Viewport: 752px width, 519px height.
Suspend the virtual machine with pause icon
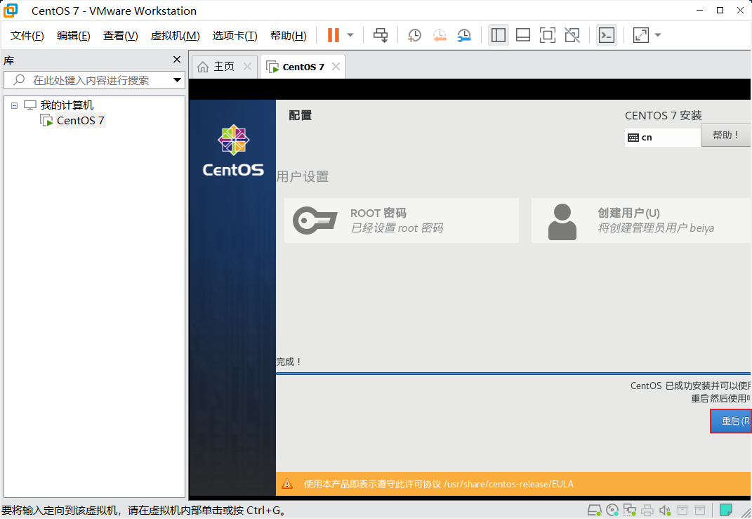coord(334,35)
